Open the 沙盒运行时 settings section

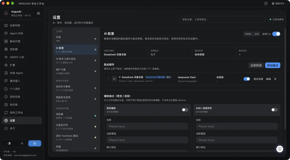tap(76, 127)
